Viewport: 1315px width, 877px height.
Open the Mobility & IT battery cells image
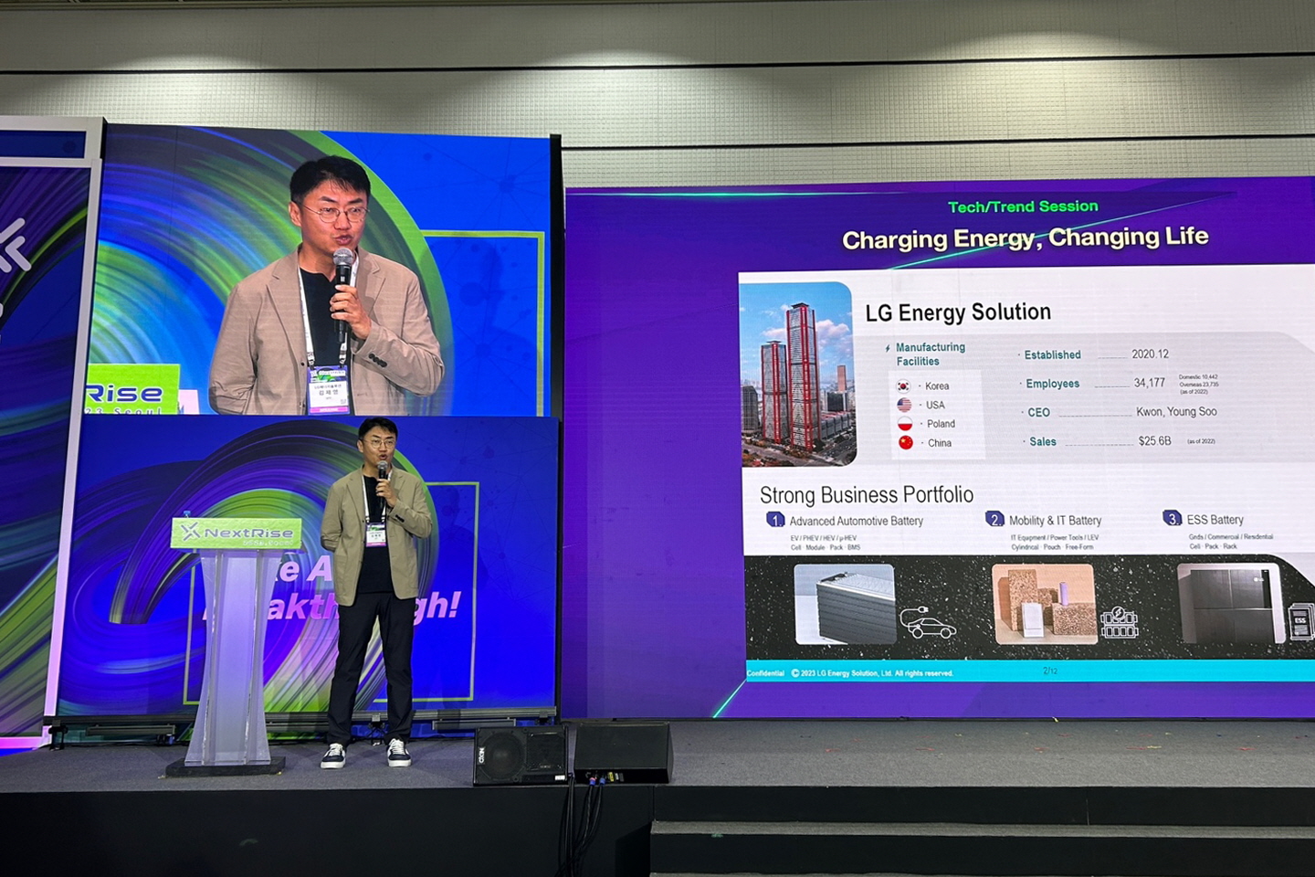pos(1044,603)
